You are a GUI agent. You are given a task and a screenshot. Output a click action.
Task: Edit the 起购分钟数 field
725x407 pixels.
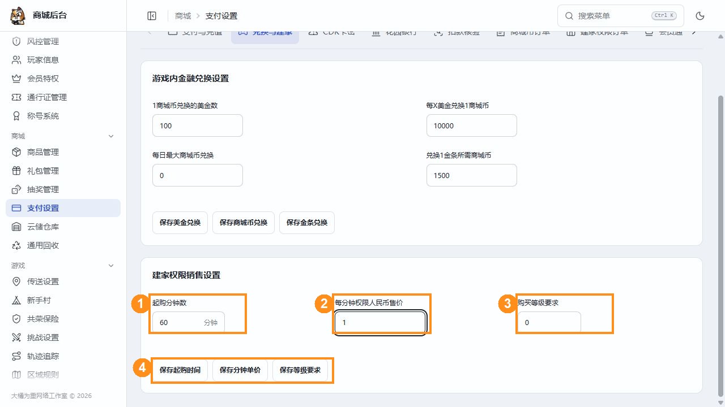[x=189, y=323]
